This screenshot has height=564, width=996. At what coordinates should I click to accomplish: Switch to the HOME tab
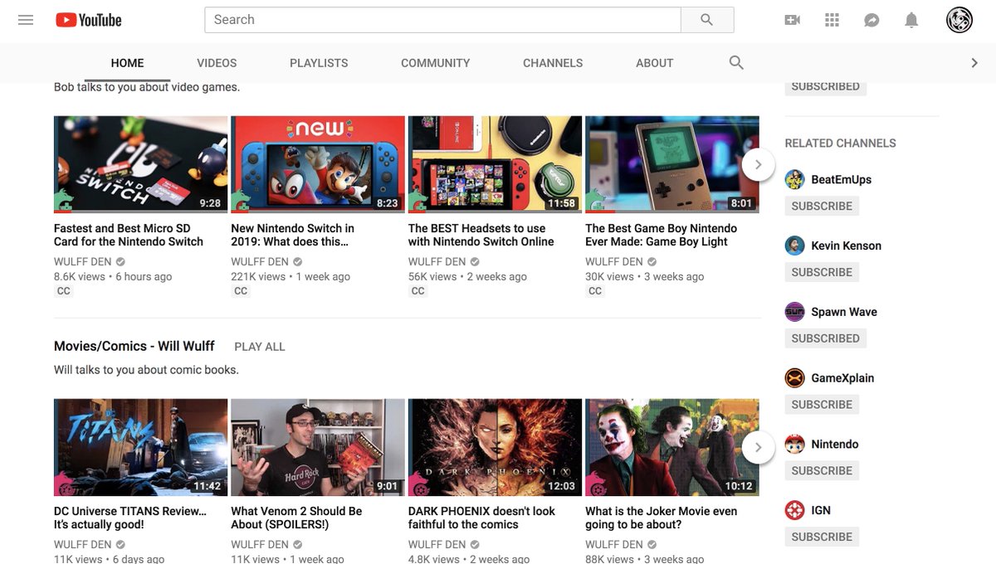[128, 63]
